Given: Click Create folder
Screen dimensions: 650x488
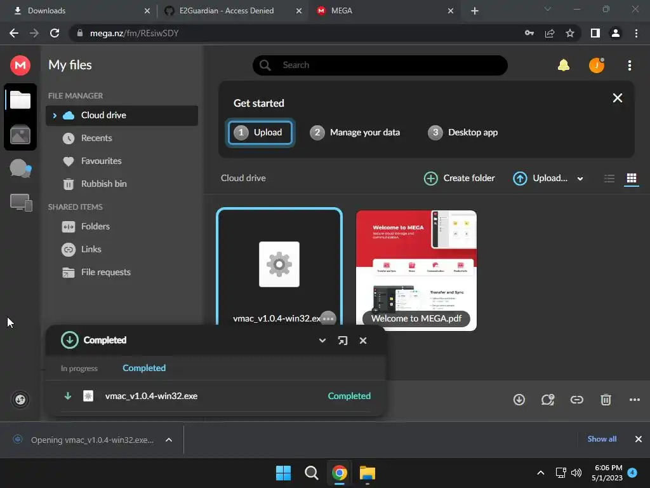Looking at the screenshot, I should (x=460, y=178).
